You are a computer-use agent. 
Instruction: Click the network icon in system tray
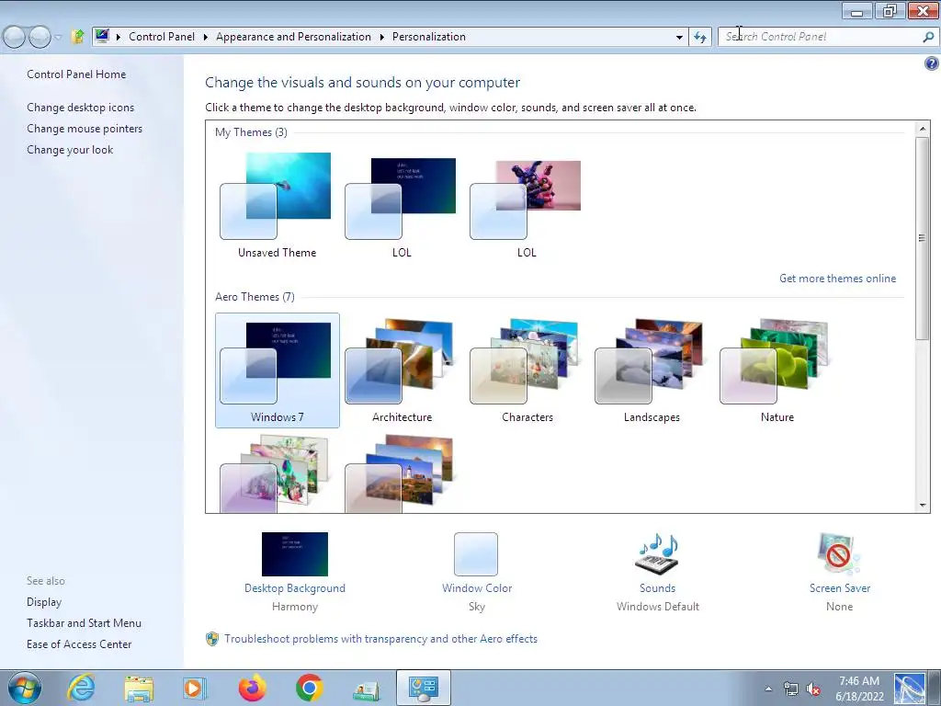pos(791,689)
